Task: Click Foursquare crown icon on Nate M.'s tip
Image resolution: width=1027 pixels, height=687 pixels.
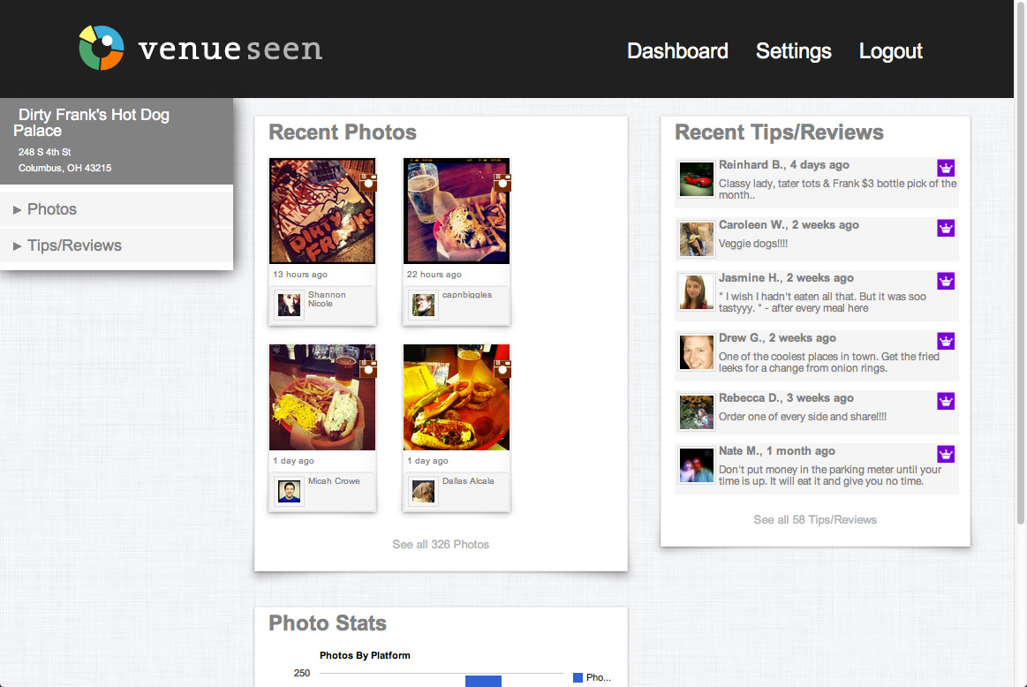Action: pyautogui.click(x=946, y=455)
